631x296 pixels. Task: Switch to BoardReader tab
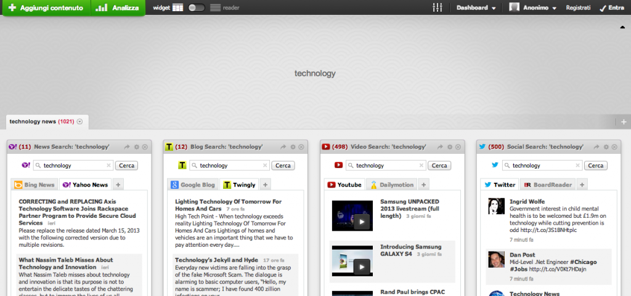548,185
